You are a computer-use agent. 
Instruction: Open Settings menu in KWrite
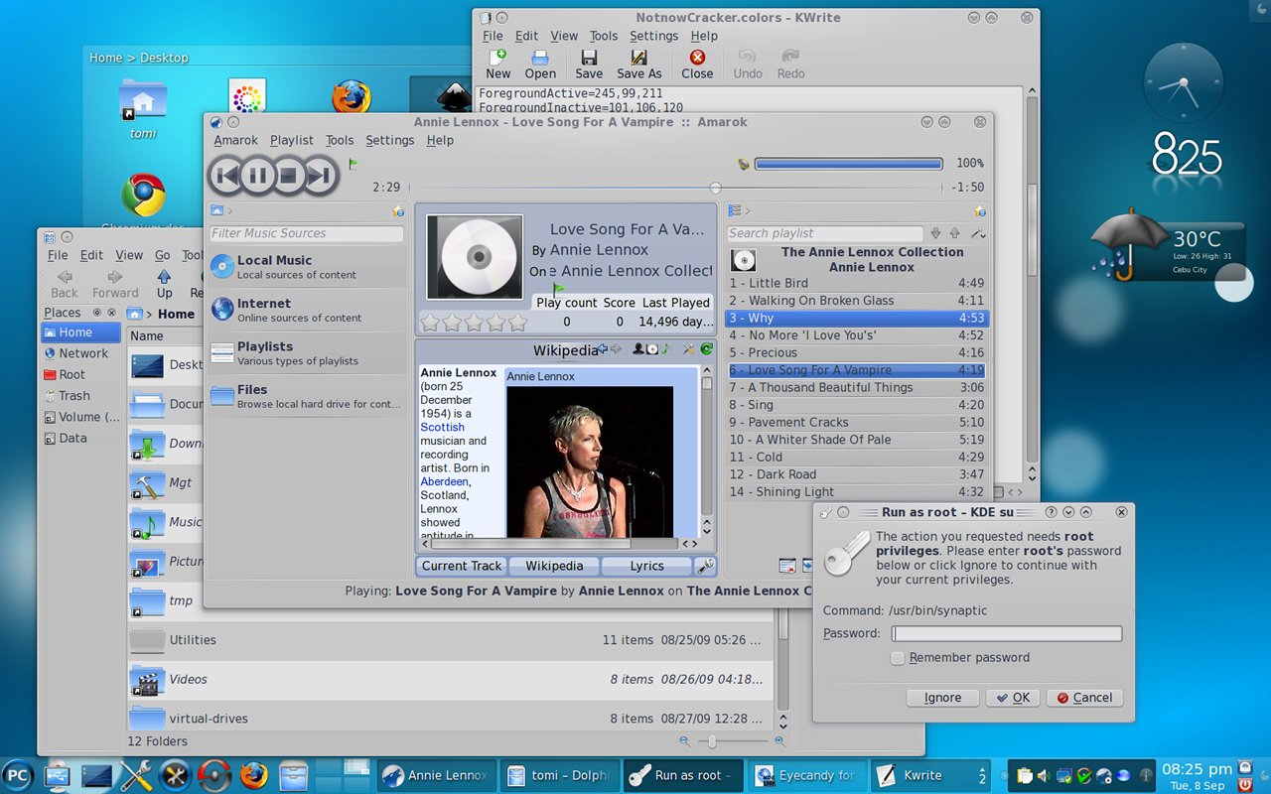pyautogui.click(x=653, y=36)
